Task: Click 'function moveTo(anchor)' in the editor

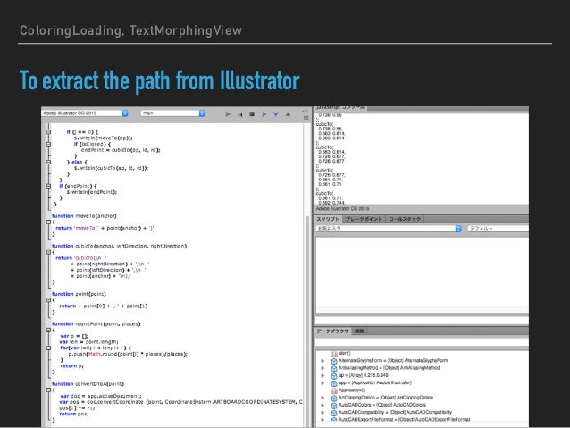Action: [84, 216]
